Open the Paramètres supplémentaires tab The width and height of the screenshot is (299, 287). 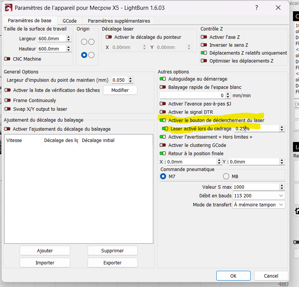119,21
